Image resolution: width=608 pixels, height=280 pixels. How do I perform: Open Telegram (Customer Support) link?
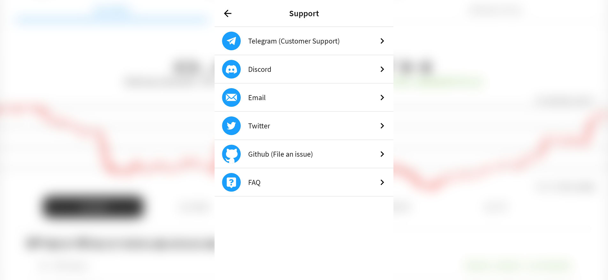294,41
